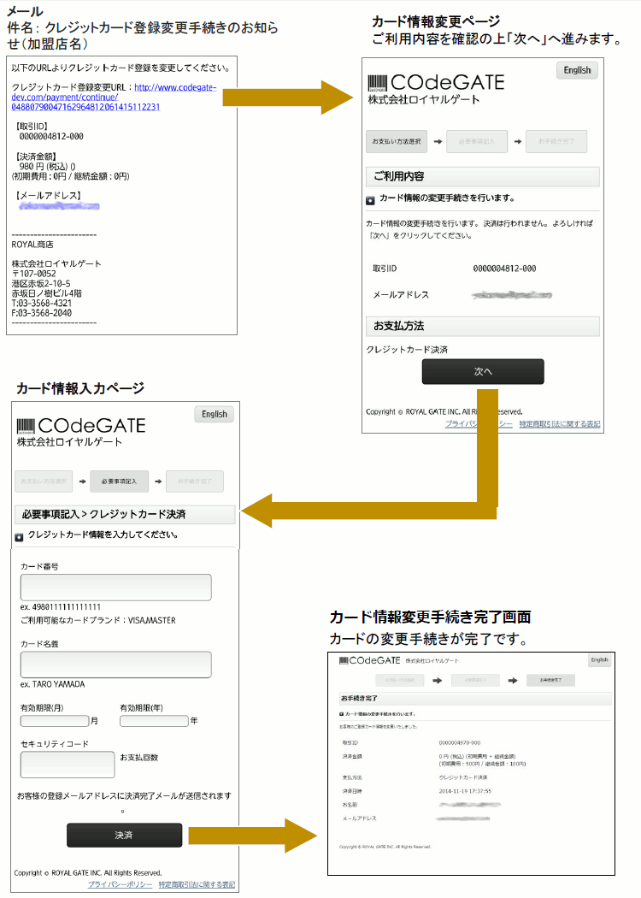Click English button on card input page
Screen dimensions: 641x898
point(215,414)
